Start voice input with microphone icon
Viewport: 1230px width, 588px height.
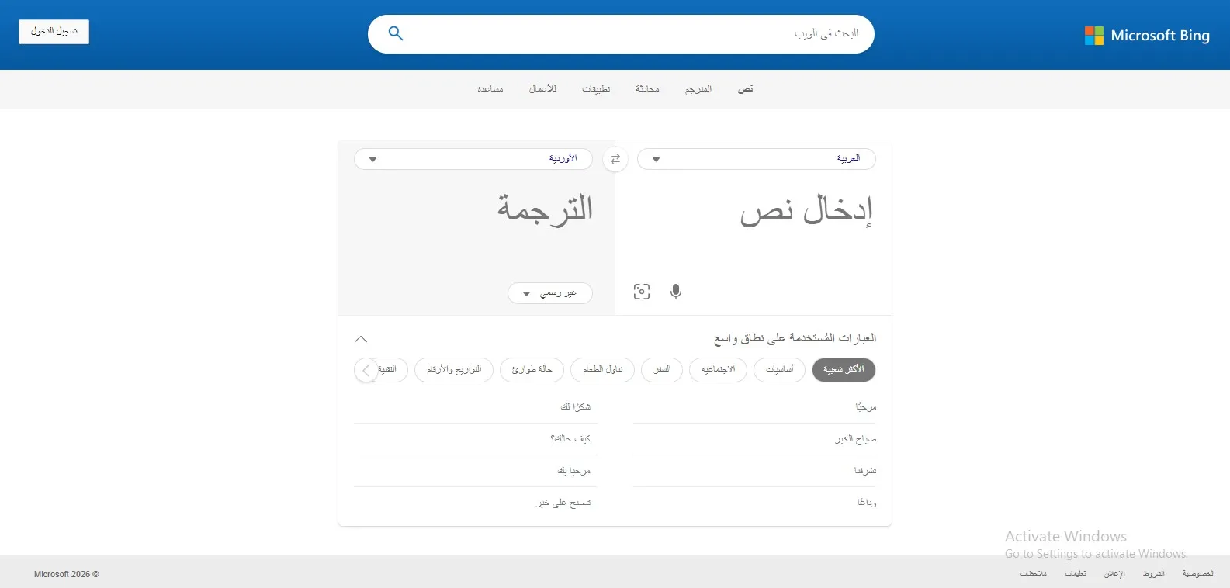point(676,292)
